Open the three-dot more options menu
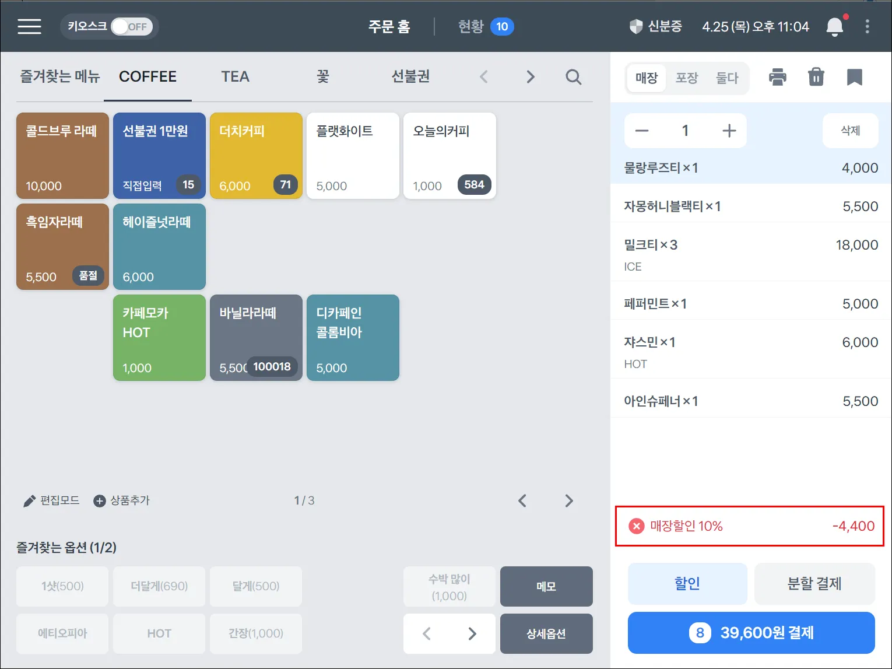892x669 pixels. point(868,26)
